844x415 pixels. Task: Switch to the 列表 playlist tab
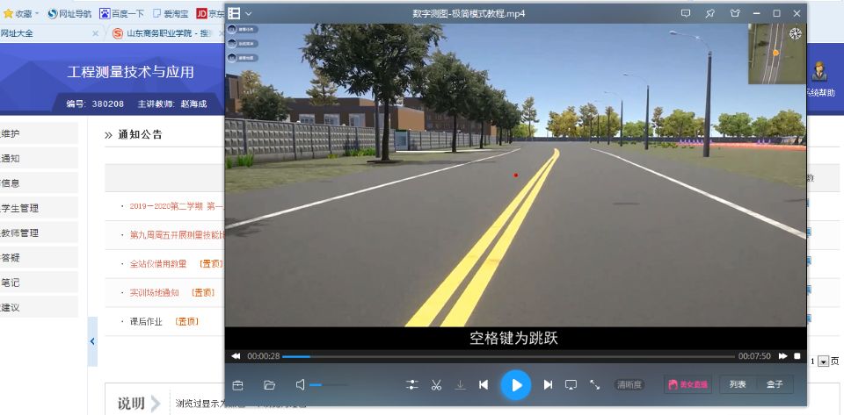click(x=738, y=384)
